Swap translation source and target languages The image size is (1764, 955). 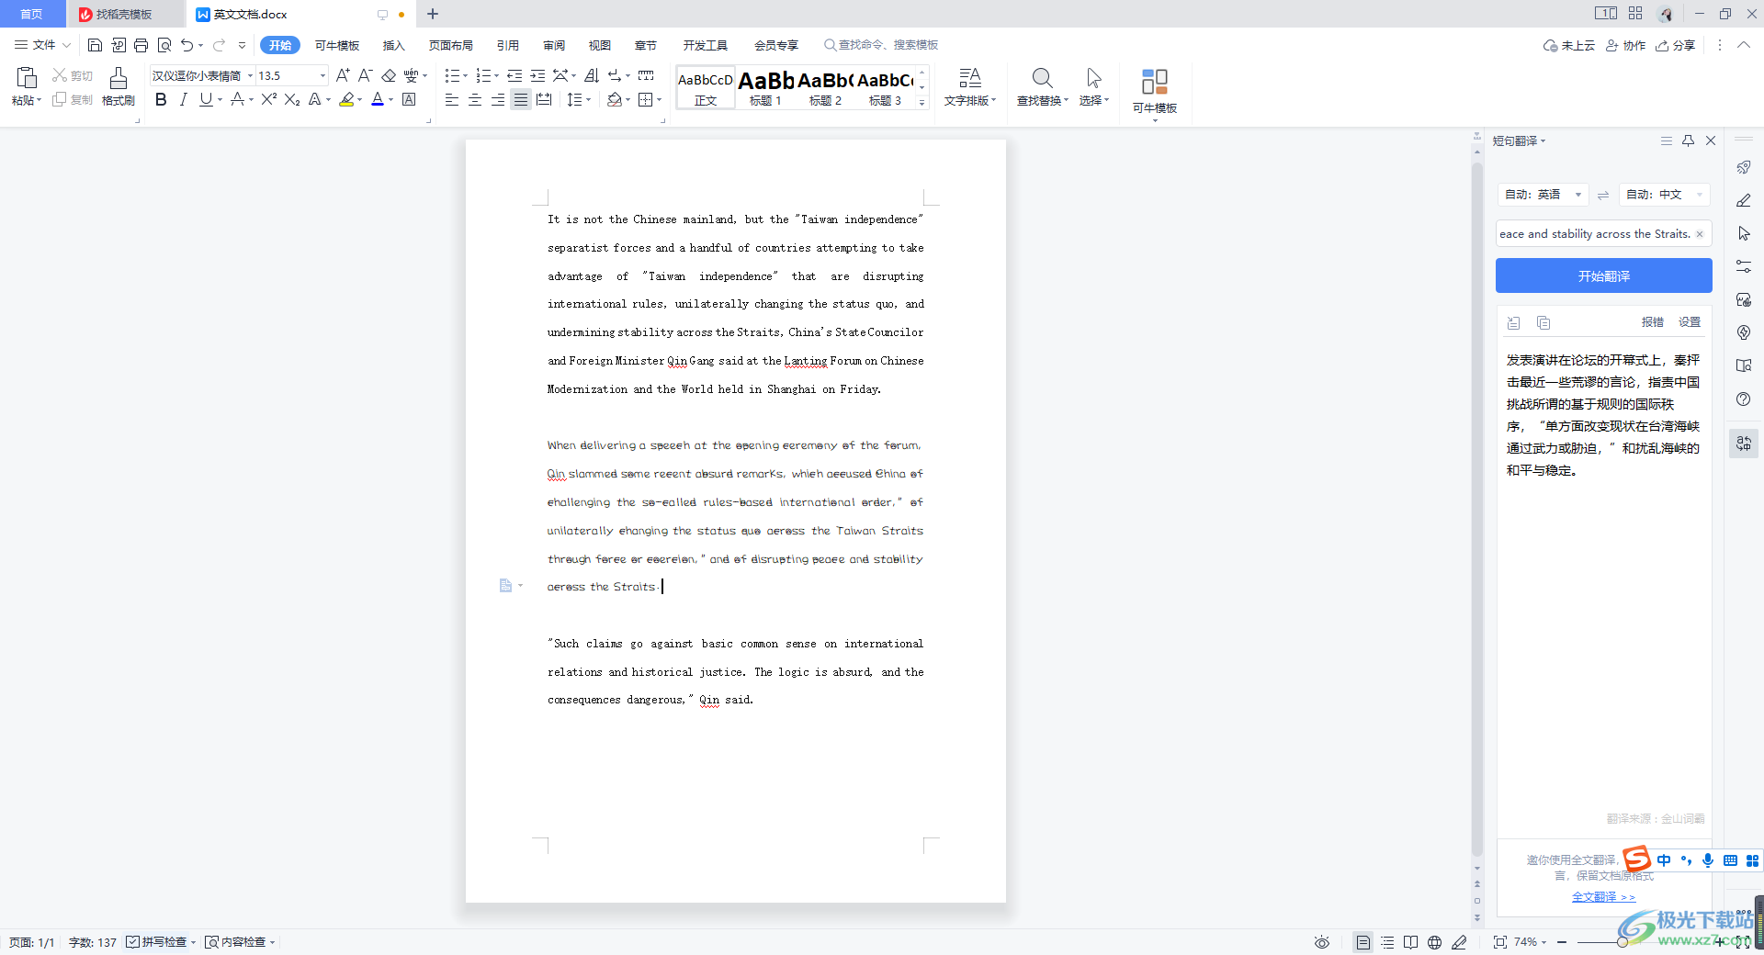(x=1603, y=195)
